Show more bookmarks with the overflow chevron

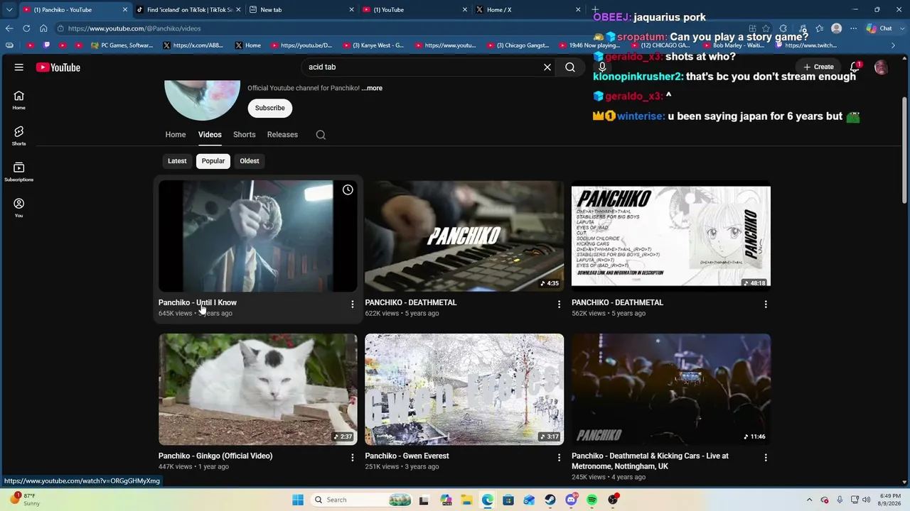point(894,45)
